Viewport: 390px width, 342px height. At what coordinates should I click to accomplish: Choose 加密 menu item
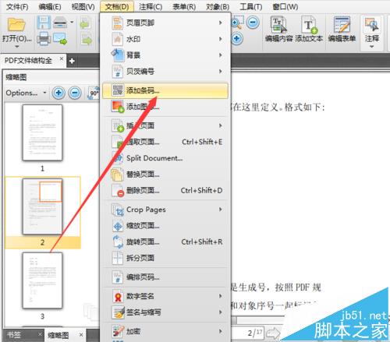(x=165, y=331)
